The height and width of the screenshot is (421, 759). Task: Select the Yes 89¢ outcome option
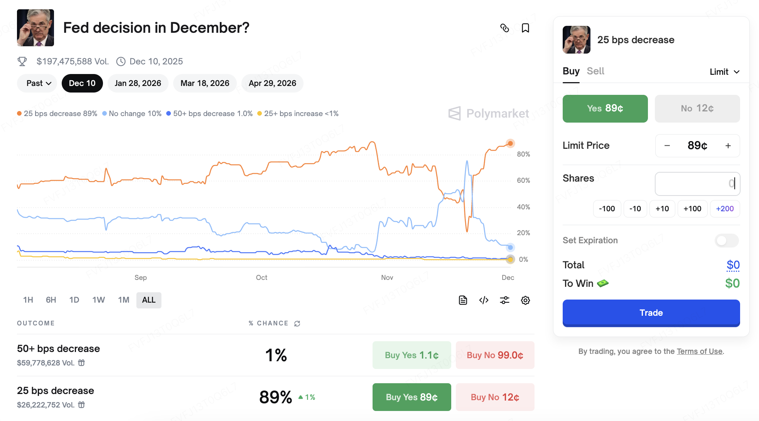pyautogui.click(x=605, y=109)
